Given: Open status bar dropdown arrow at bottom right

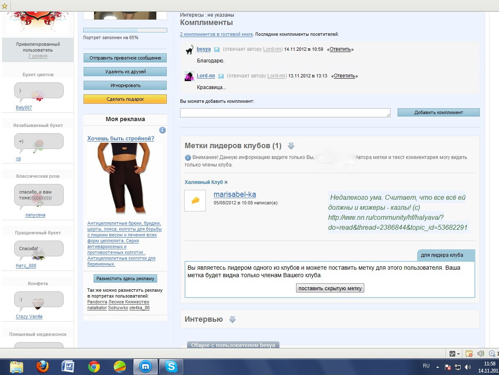Looking at the screenshot, I should (459, 354).
